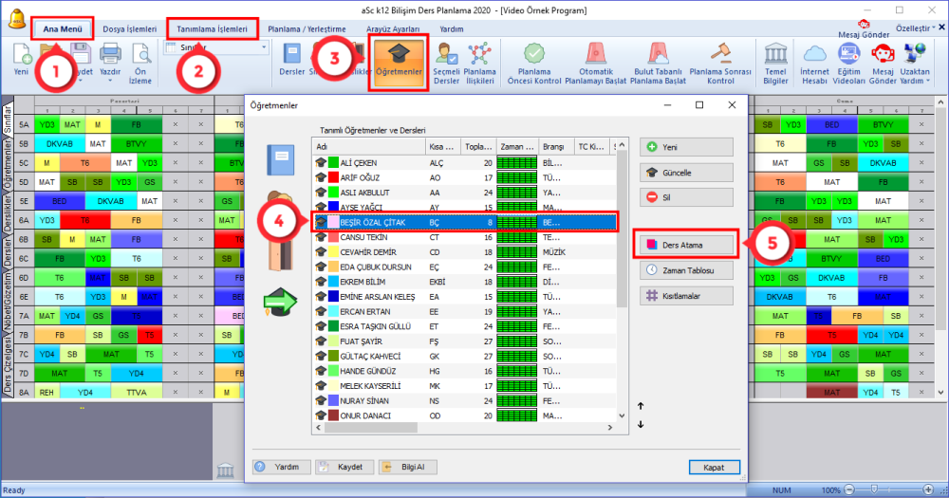This screenshot has width=949, height=498.
Task: Move teacher up with up arrow
Action: click(641, 406)
